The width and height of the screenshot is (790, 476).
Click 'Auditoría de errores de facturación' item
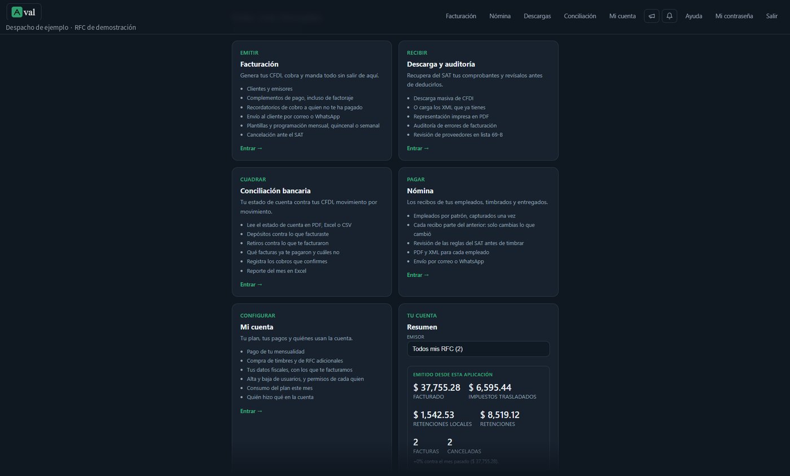[x=455, y=126]
